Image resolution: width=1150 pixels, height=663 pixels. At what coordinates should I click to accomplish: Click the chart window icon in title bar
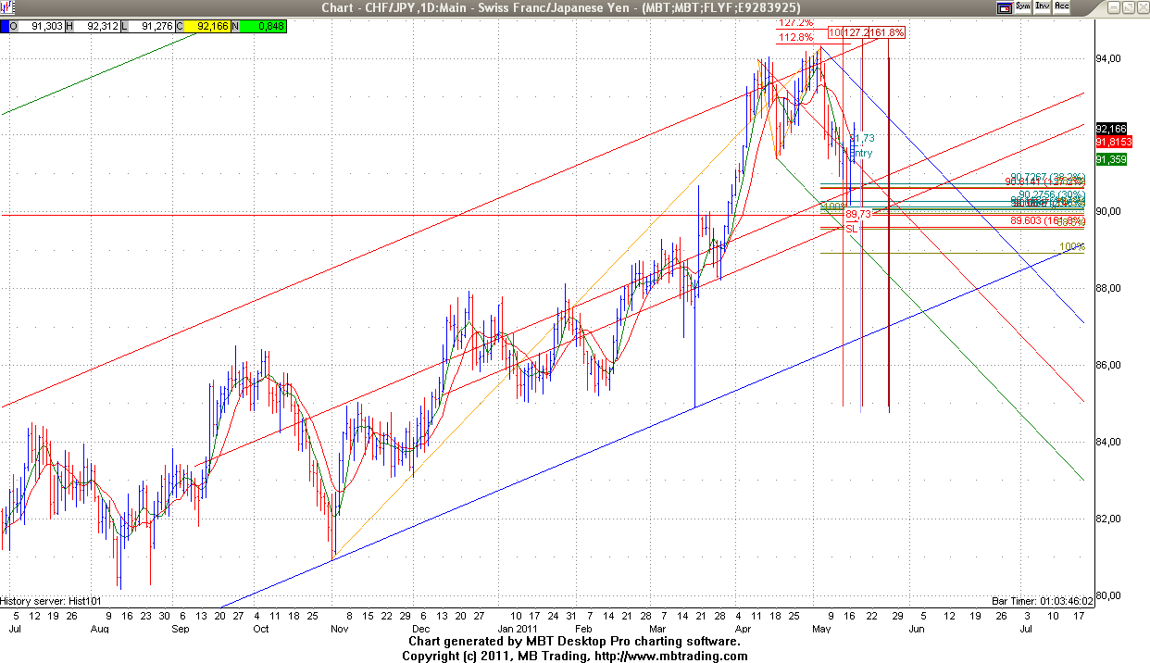coord(7,7)
